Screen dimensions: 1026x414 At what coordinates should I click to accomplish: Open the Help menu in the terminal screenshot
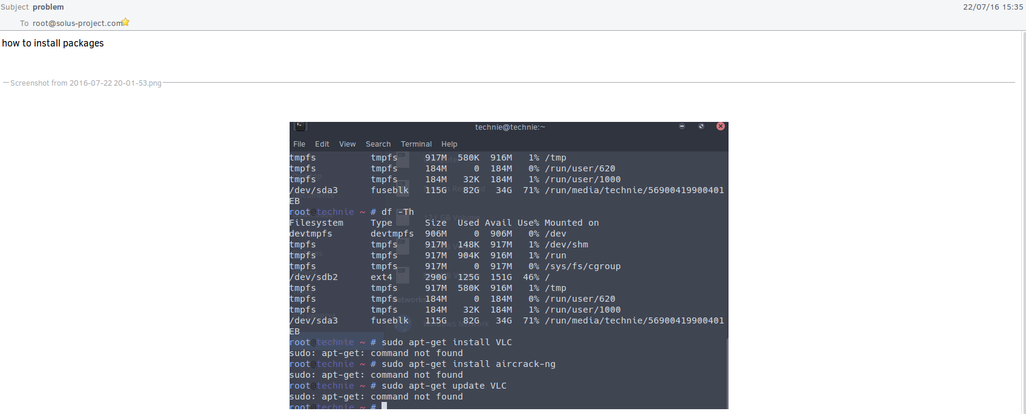449,144
